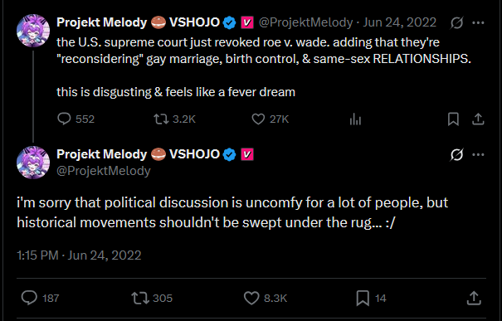View analytics of the first tweet
Screen dimensions: 502x321
(x=355, y=119)
